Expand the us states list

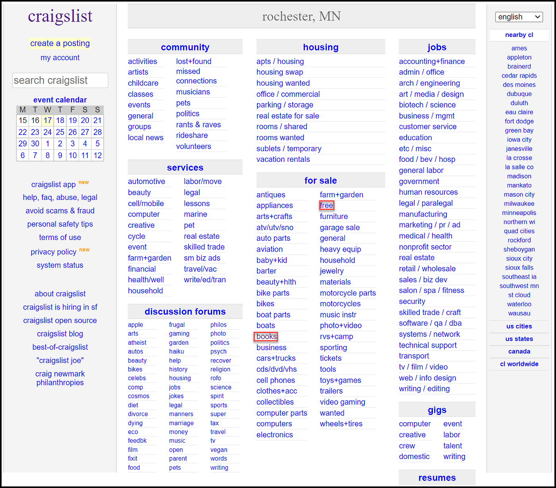(519, 339)
